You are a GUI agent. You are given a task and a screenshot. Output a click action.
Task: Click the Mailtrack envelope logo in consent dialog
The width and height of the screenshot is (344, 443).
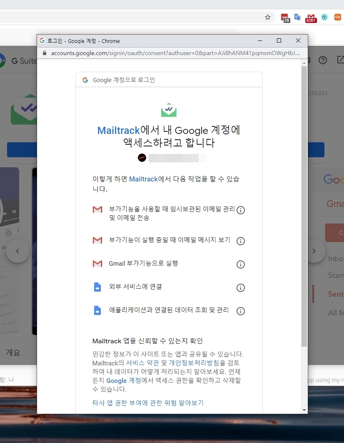[169, 110]
